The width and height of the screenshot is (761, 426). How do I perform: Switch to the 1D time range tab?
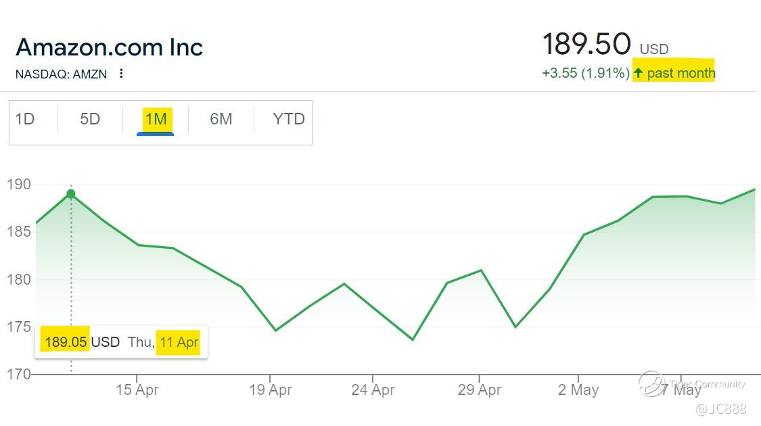25,120
